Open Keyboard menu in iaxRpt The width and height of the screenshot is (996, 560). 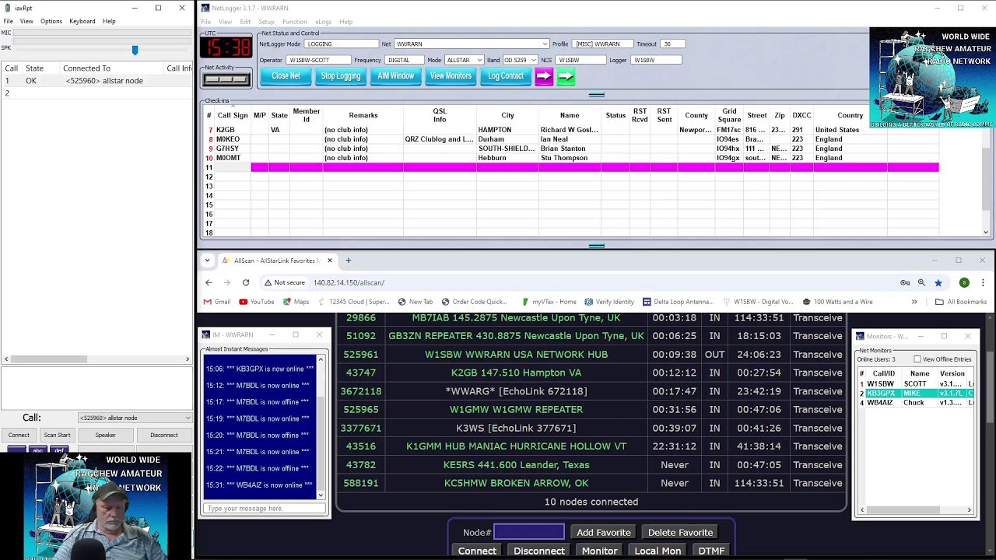[82, 21]
